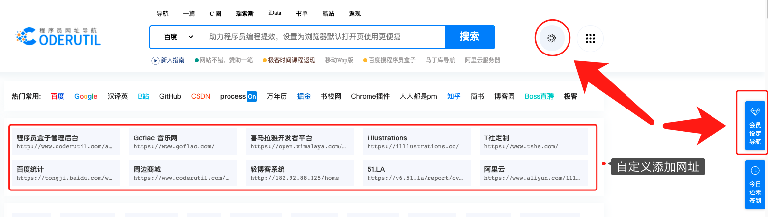Image resolution: width=768 pixels, height=217 pixels.
Task: Open the Google hot link
Action: tap(86, 96)
